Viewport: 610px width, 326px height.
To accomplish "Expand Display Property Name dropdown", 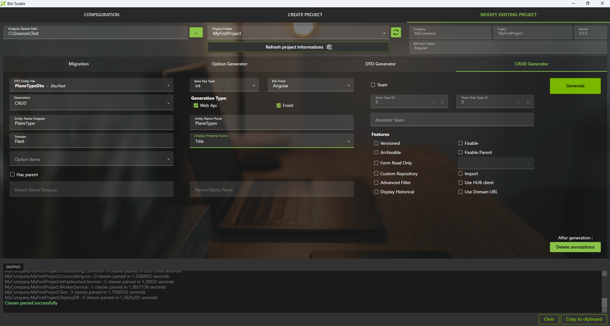I will [x=272, y=140].
